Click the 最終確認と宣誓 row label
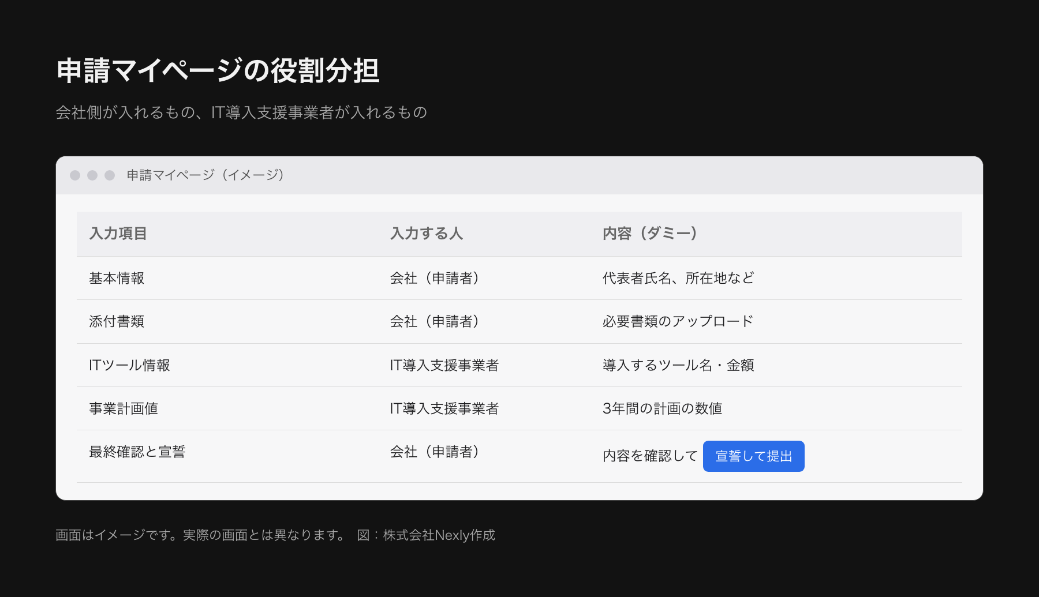This screenshot has height=597, width=1039. point(137,452)
